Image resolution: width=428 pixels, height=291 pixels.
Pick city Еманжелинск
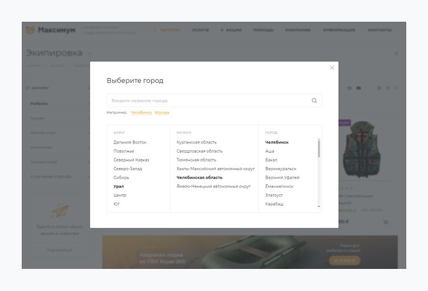[279, 186]
